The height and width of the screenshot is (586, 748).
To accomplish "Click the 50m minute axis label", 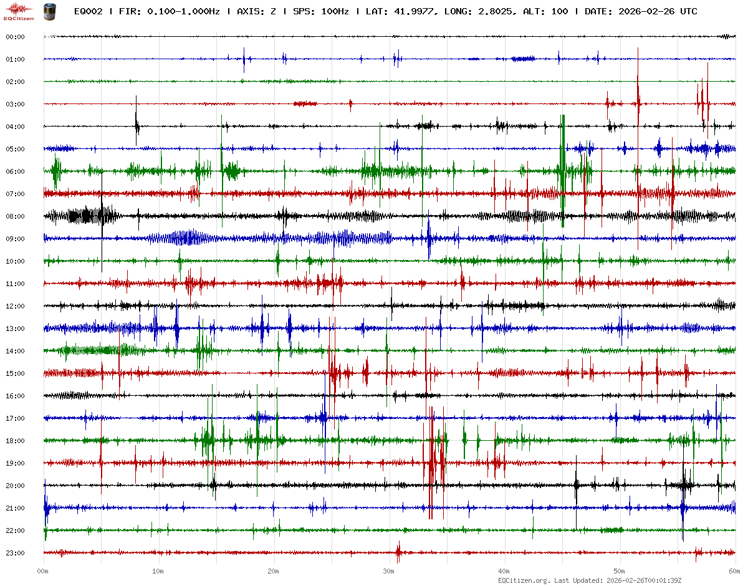I will tap(620, 571).
